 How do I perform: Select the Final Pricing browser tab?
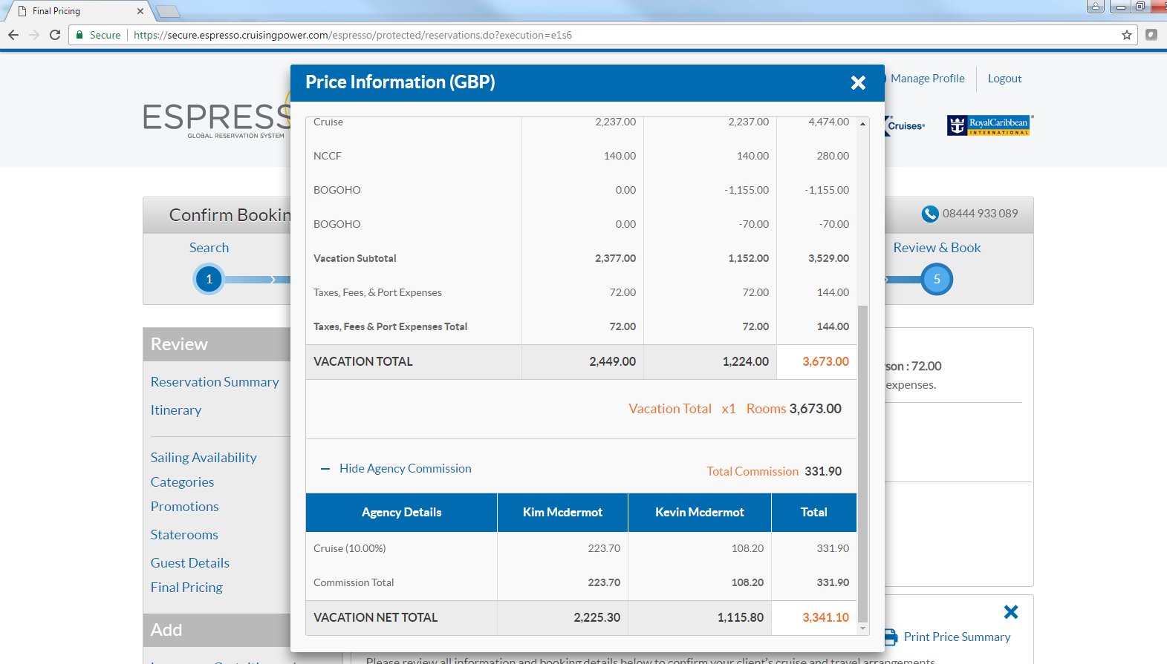coord(79,11)
